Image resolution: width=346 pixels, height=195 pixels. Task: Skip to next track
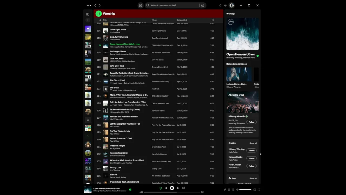coord(178,188)
